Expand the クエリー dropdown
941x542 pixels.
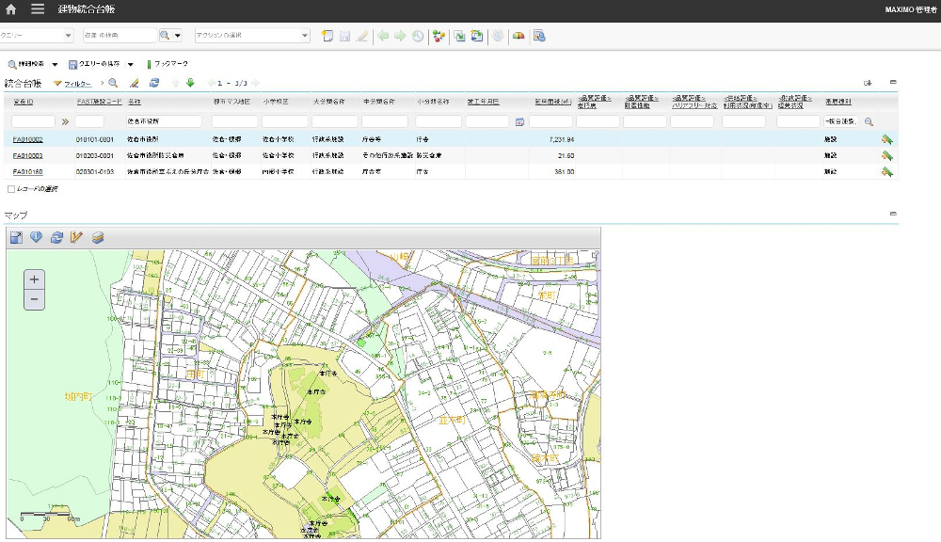[x=68, y=36]
